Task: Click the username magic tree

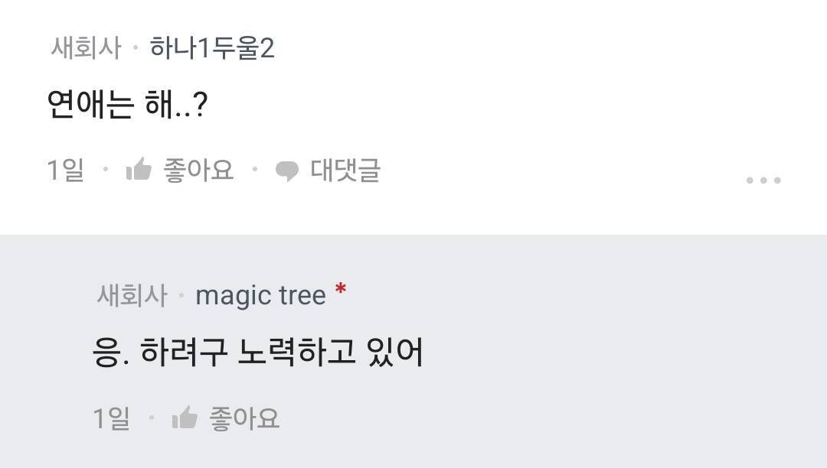Action: click(260, 294)
